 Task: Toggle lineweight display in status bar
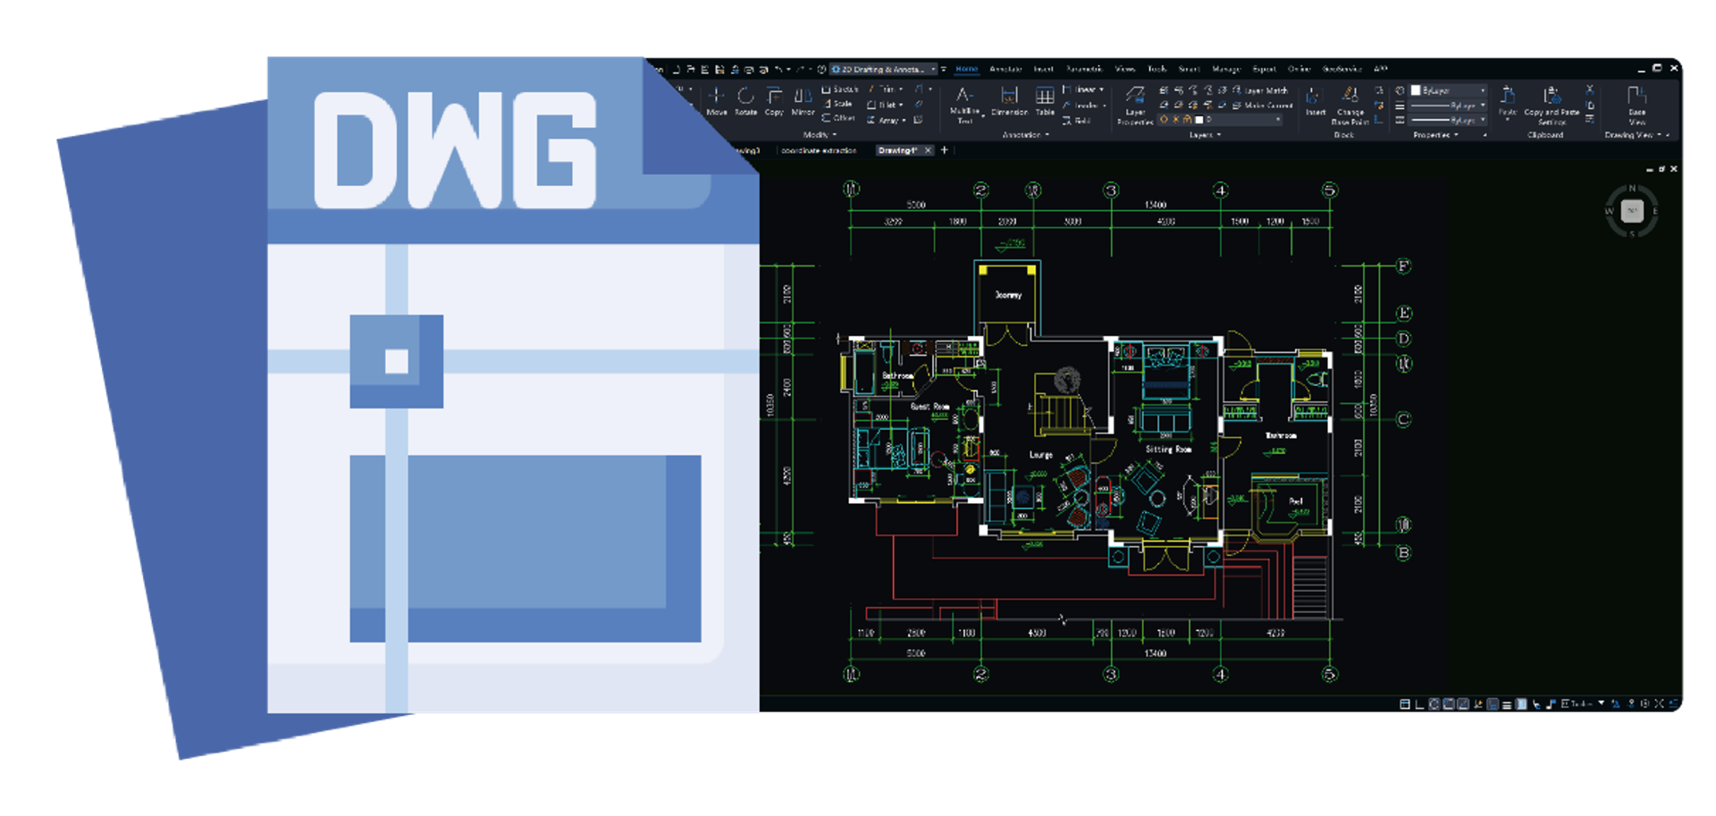click(1507, 704)
